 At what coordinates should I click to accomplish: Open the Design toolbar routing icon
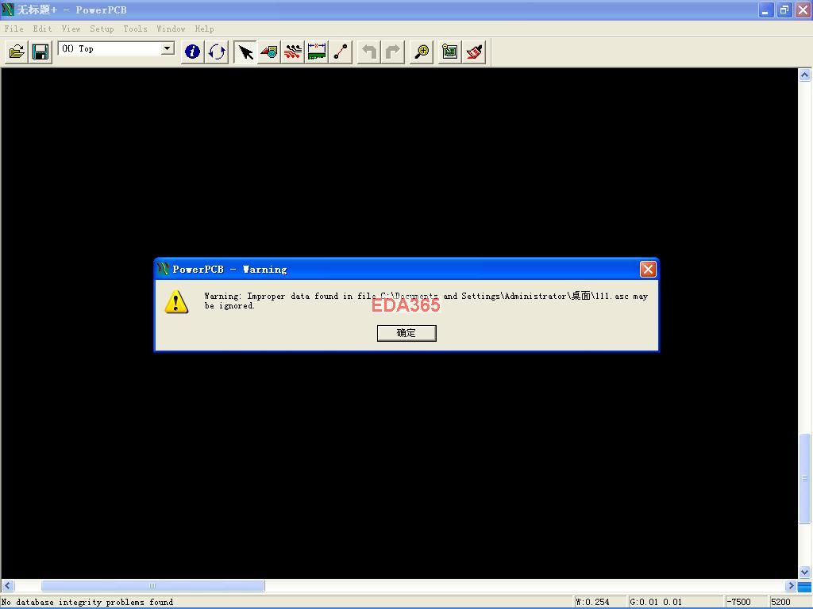click(293, 52)
